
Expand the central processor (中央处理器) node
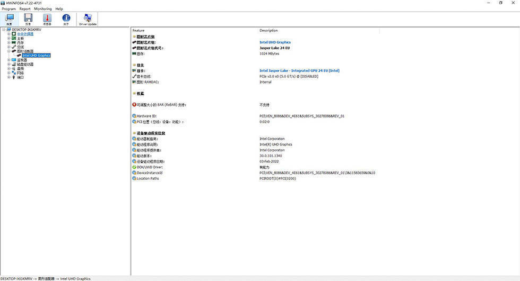coord(9,34)
